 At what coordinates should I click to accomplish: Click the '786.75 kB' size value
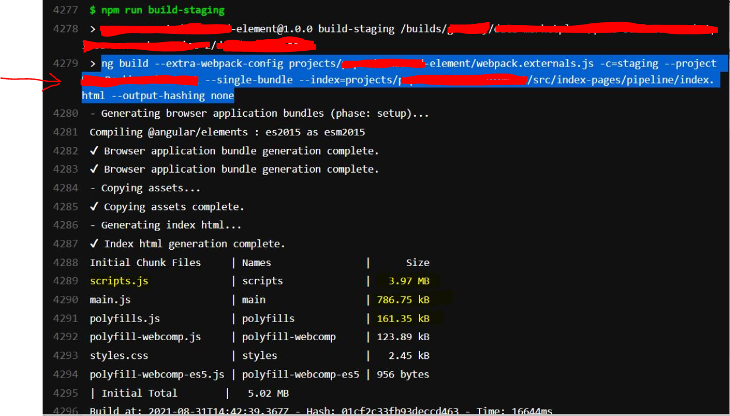point(403,300)
